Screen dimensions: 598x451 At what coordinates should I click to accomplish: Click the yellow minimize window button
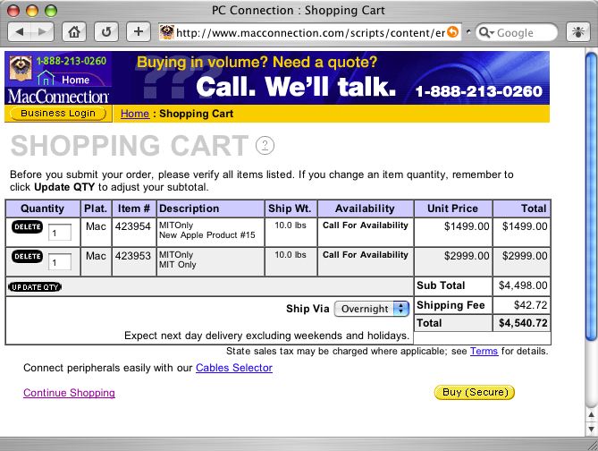click(x=32, y=11)
